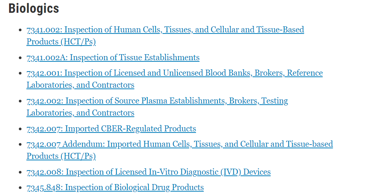Click 'Laboratories, and Contractors' line under 7342.002
This screenshot has width=366, height=195.
pos(80,113)
